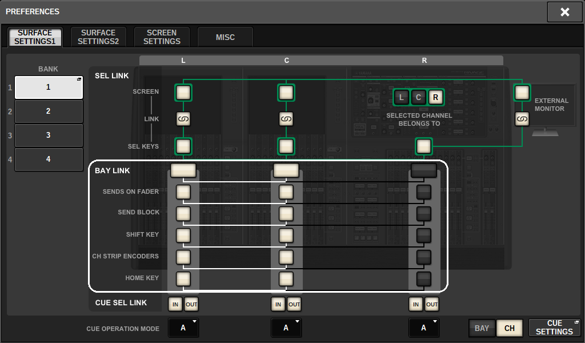
Task: Switch to the Surface Settings2 tab
Action: (x=98, y=37)
